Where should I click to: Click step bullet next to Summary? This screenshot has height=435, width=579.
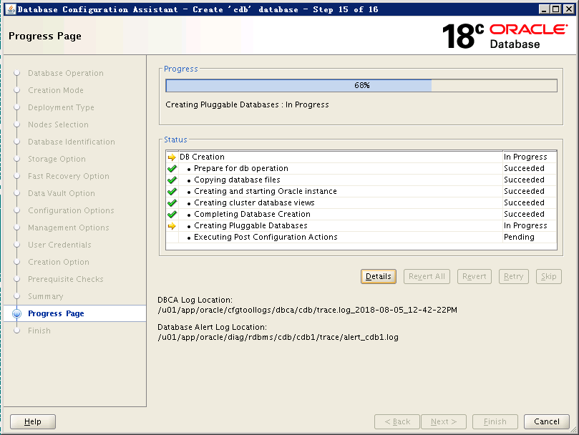tap(16, 296)
